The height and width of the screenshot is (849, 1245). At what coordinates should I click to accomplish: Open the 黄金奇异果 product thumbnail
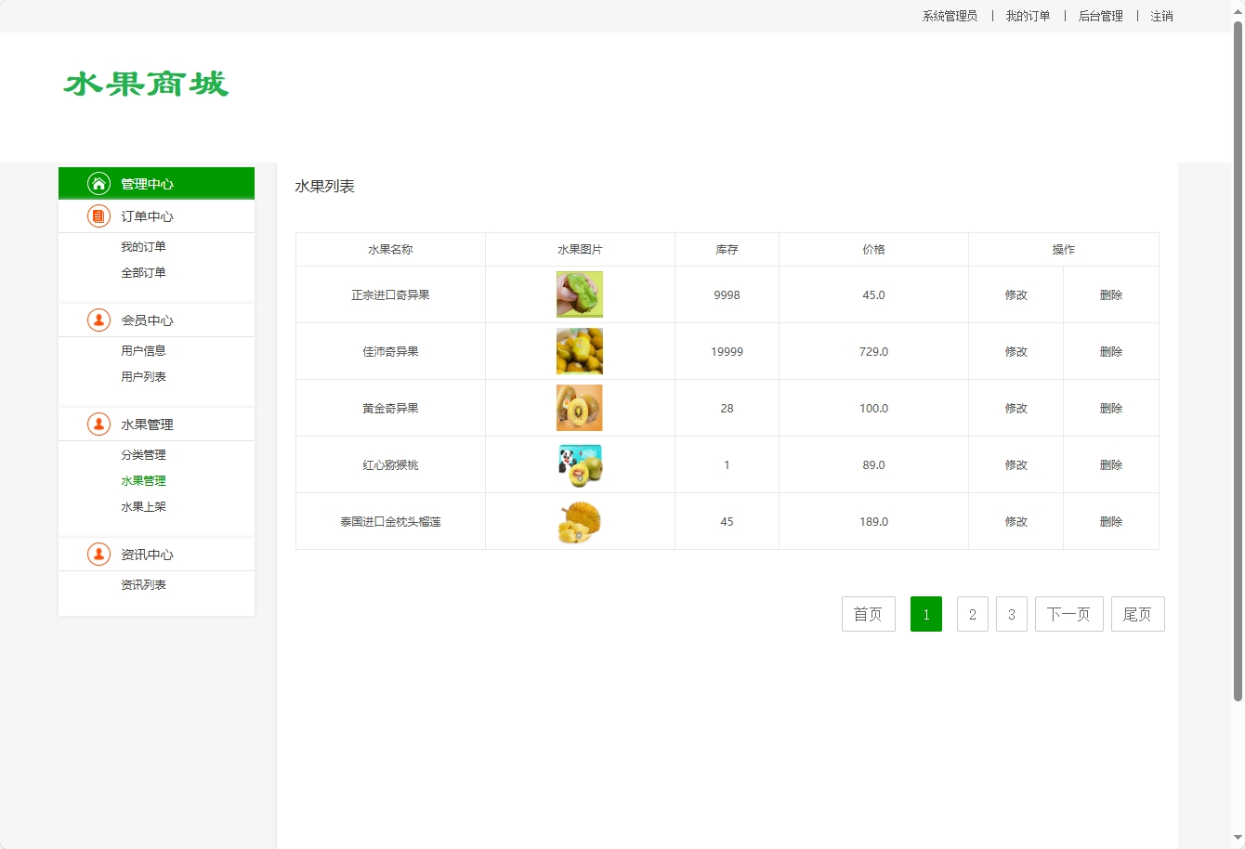(580, 408)
